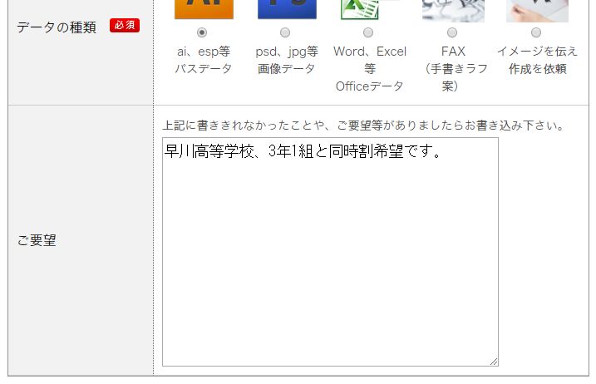
Task: Click the image request thumbnail
Action: tap(537, 11)
